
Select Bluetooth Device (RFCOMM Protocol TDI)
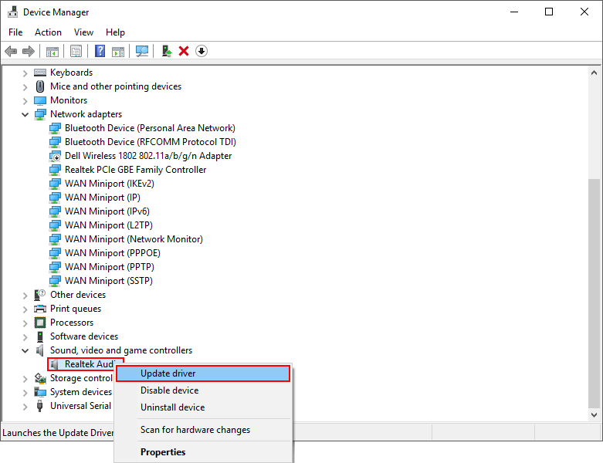(151, 142)
